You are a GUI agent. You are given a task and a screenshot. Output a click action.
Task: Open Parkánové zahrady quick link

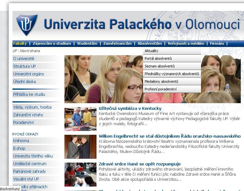pos(36,171)
